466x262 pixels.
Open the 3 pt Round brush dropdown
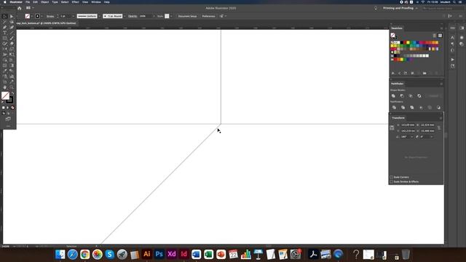click(125, 16)
